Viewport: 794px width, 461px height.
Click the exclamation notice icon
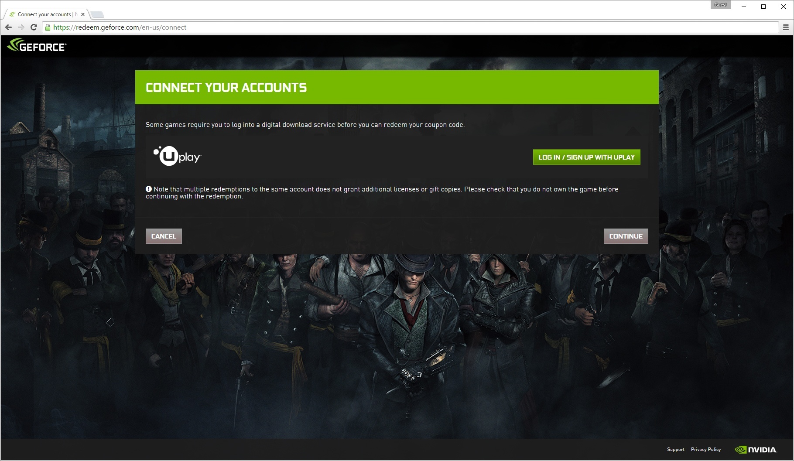click(149, 189)
